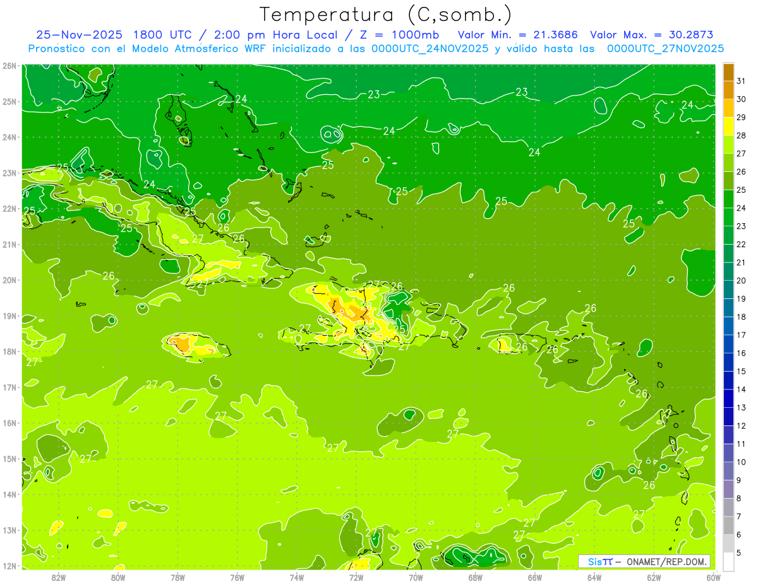Viewport: 758px width, 586px height.
Task: Click the '18N' latitude axis label
Action: coord(9,351)
